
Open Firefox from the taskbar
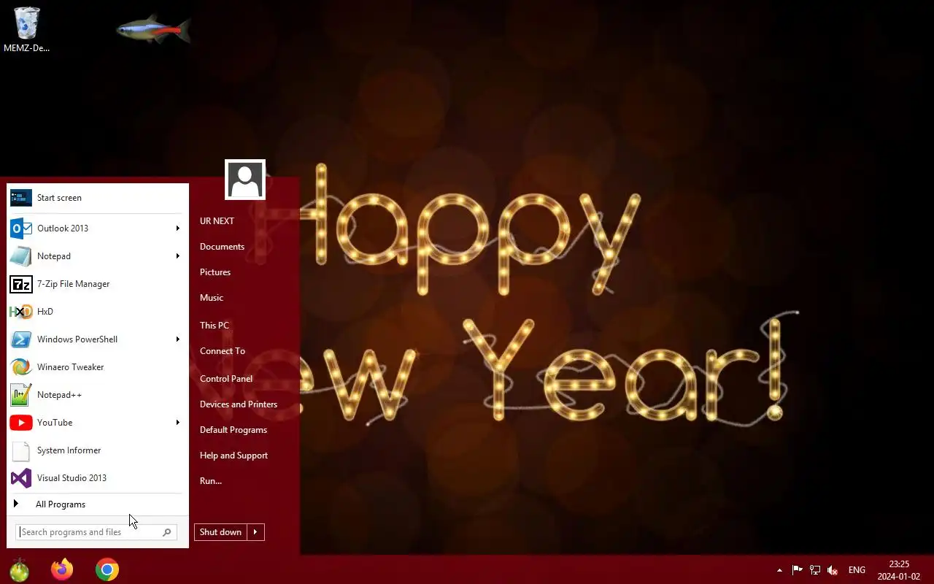click(x=62, y=569)
